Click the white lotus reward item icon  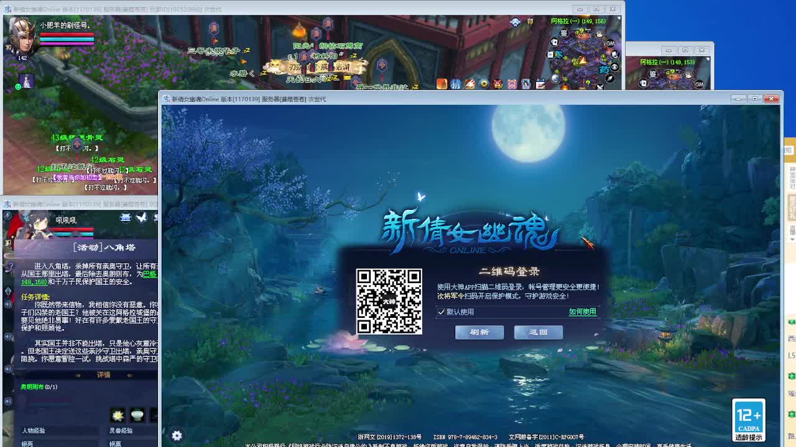click(118, 415)
